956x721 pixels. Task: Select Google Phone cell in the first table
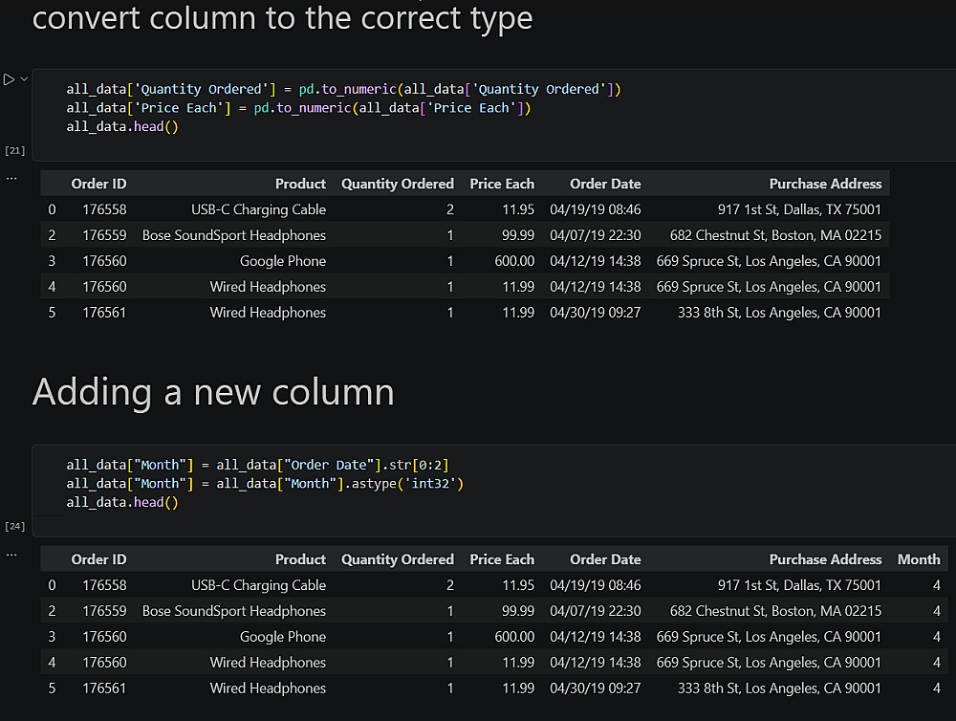point(282,261)
